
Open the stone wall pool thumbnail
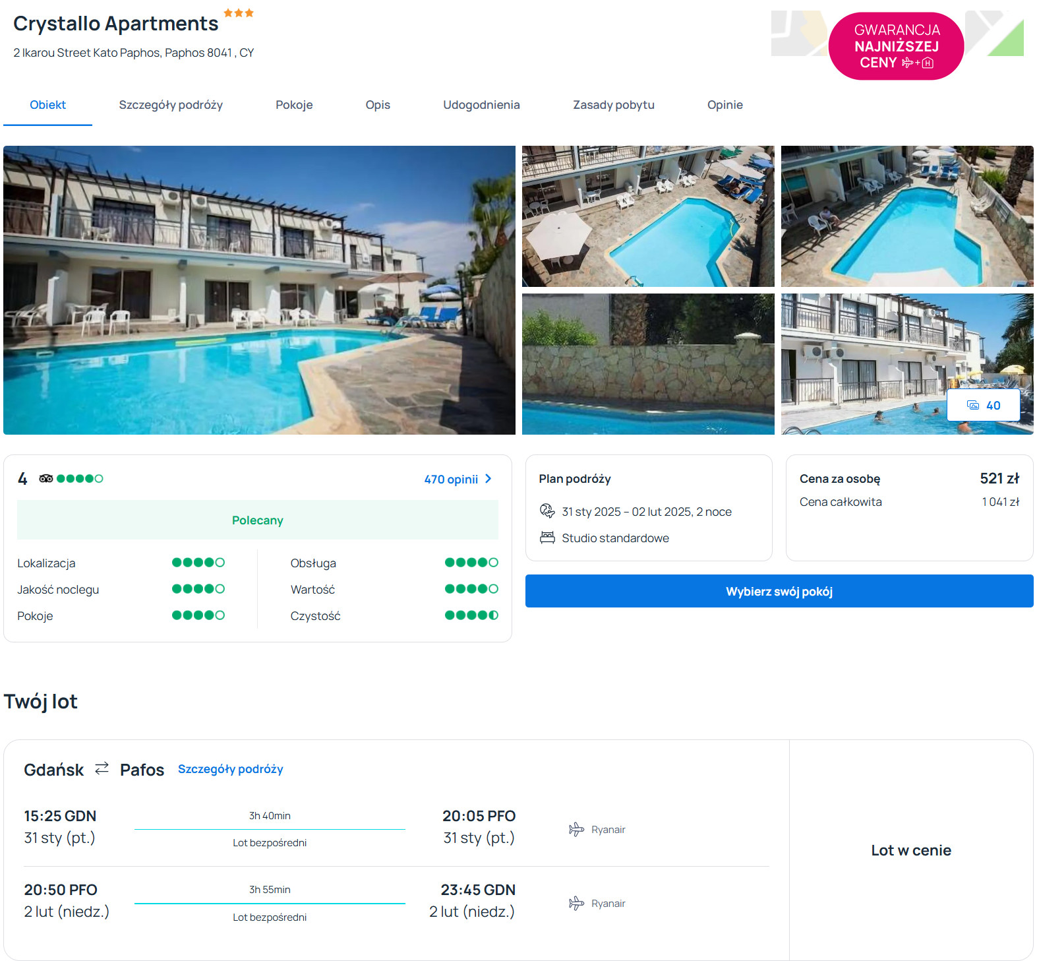(x=648, y=364)
